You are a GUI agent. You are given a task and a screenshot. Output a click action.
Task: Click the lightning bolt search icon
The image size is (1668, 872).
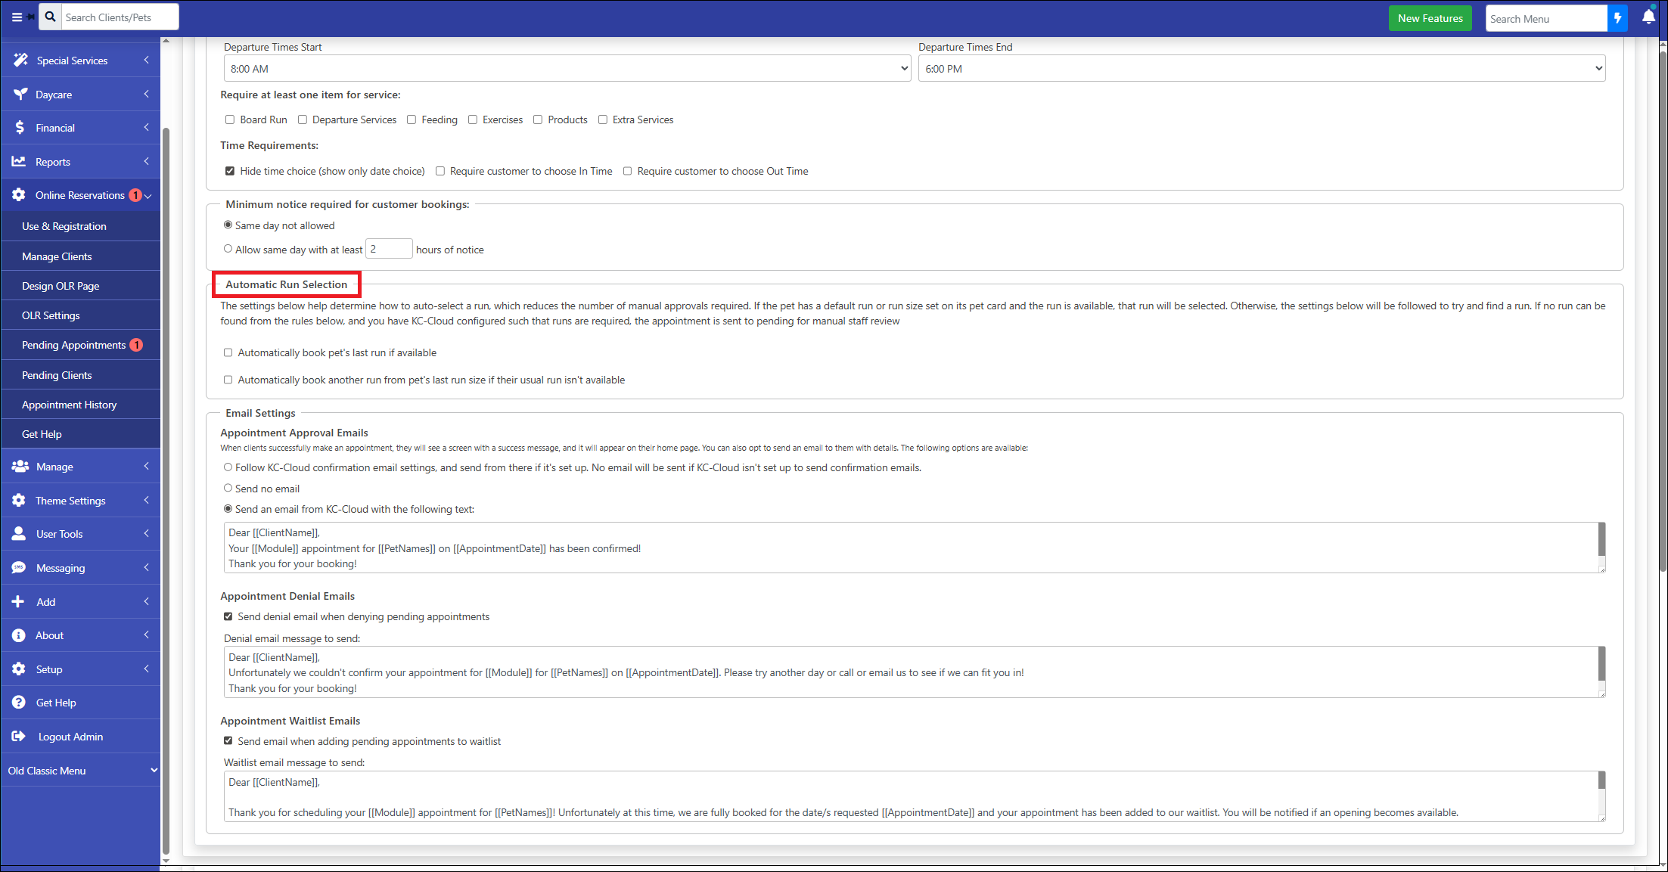pos(1617,18)
